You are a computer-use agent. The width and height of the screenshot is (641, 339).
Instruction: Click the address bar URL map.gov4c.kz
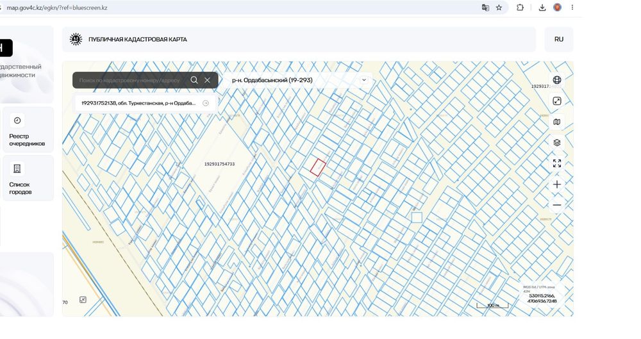[57, 8]
